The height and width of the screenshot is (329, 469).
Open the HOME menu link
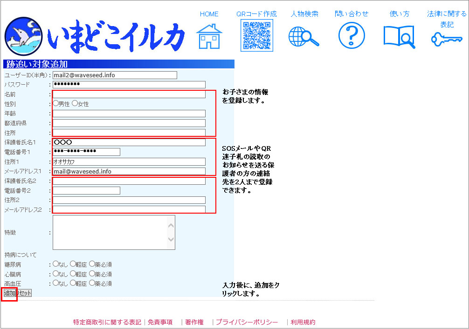point(209,14)
